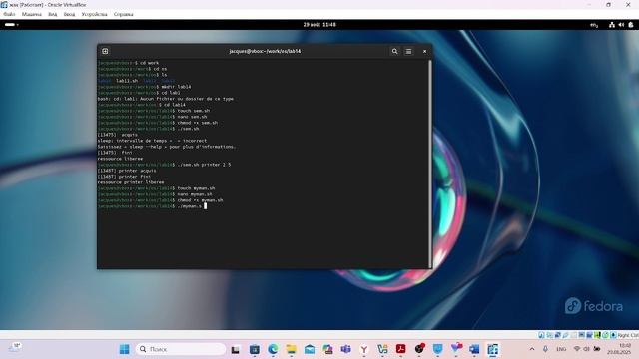This screenshot has height=359, width=639.
Task: Close the terminal window
Action: [424, 51]
